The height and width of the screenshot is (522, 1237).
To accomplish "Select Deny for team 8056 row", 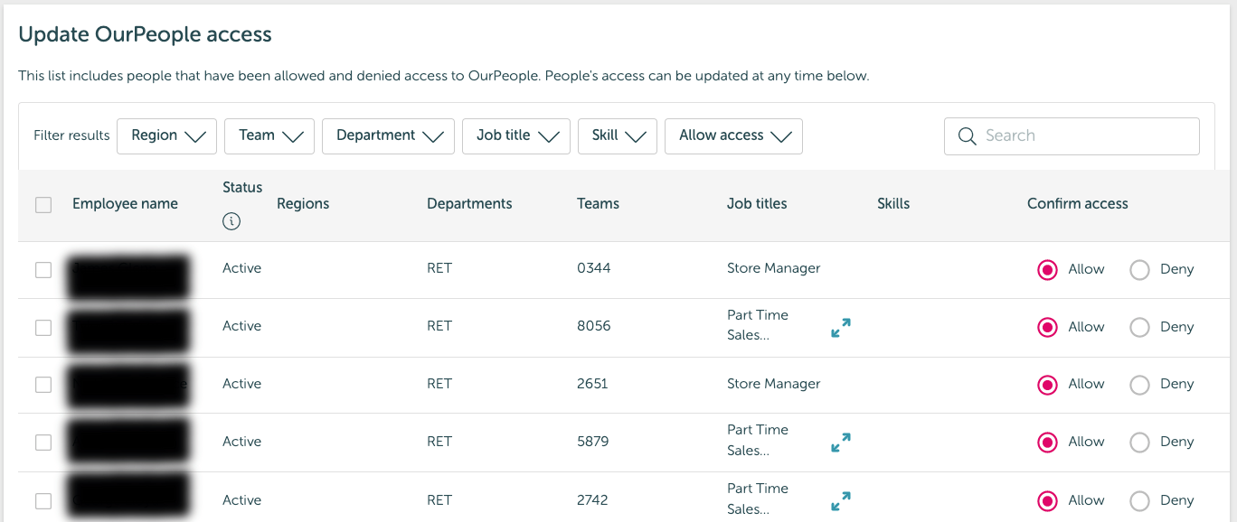I will point(1140,328).
